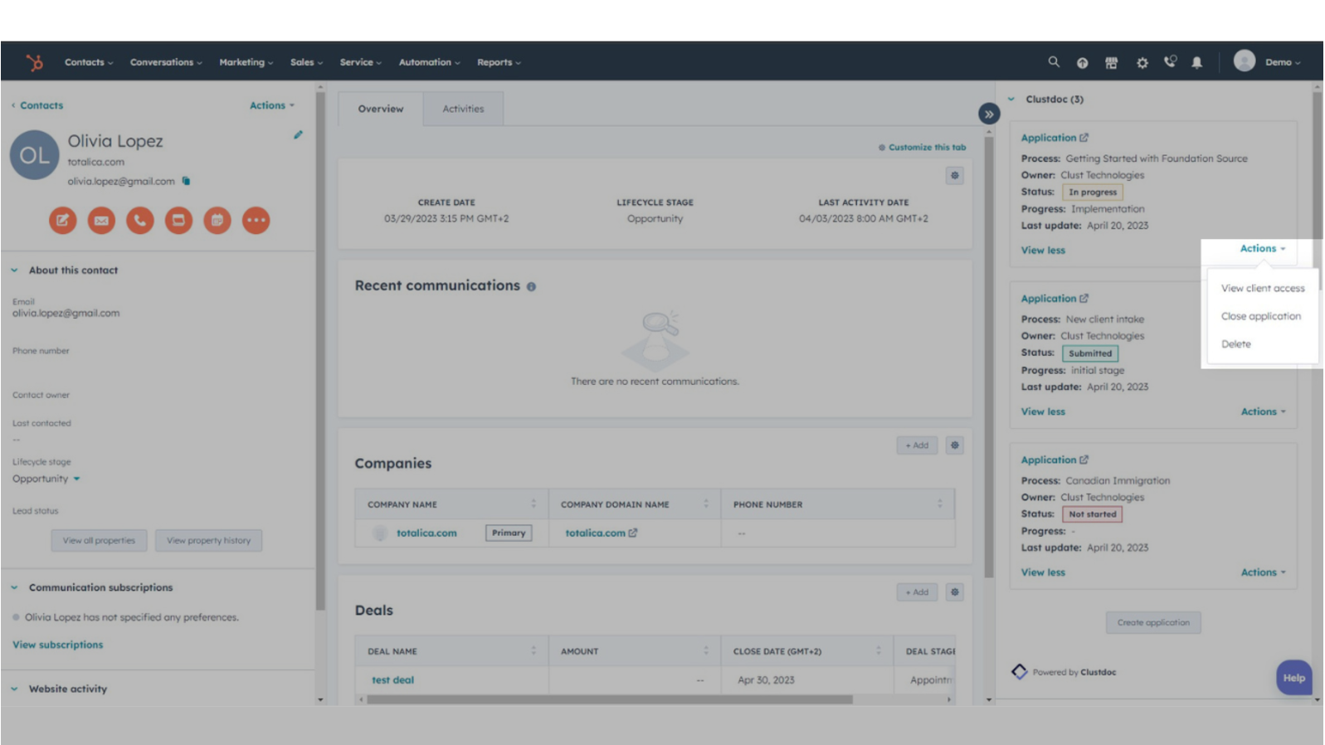Expand the Lifecycle stage Opportunity dropdown
Screen dimensions: 1325x745
coord(76,479)
